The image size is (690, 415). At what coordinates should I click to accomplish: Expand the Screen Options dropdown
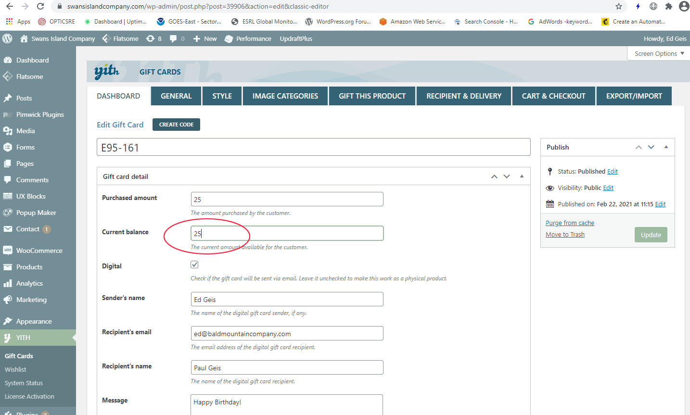(659, 53)
